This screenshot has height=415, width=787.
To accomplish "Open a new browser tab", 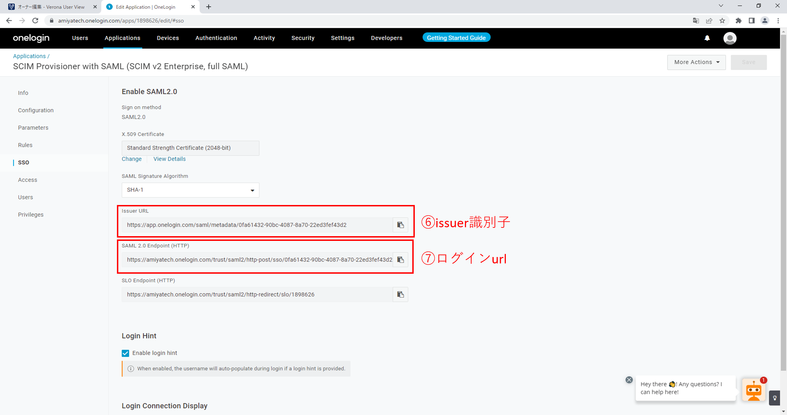I will 209,7.
